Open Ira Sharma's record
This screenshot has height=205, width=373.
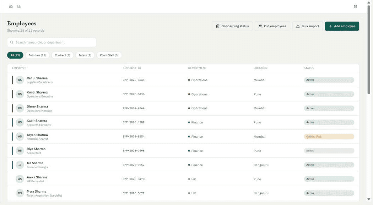(183, 165)
